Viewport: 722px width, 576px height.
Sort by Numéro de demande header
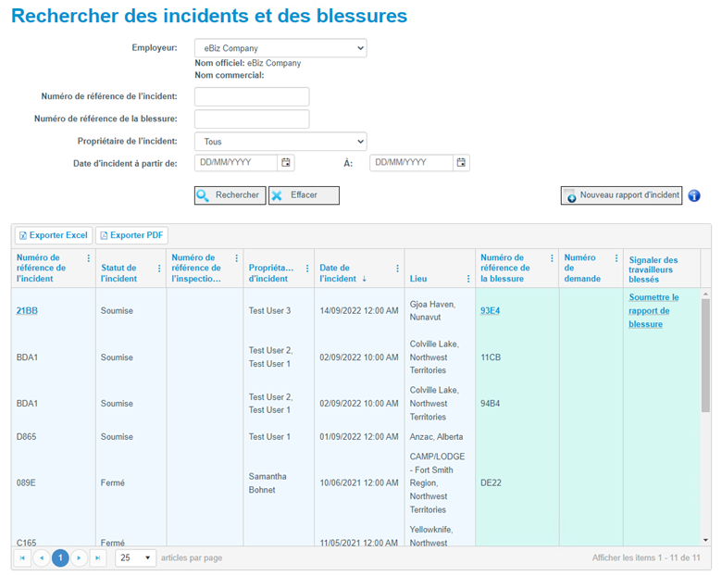[582, 269]
